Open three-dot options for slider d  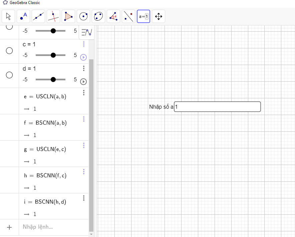[84, 68]
